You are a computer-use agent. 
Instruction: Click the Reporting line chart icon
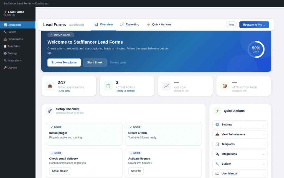[122, 24]
